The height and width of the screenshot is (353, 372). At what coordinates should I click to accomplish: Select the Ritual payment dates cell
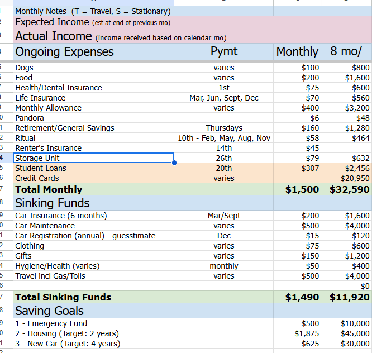click(x=223, y=138)
